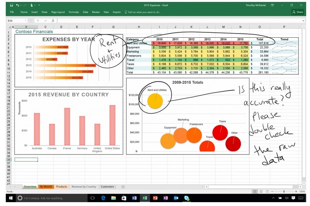Image resolution: width=310 pixels, height=206 pixels.
Task: Click the New Sheet plus icon
Action: tap(123, 187)
